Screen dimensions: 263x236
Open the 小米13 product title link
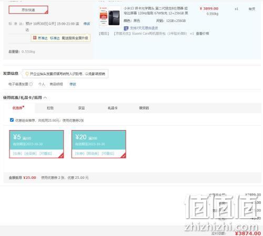156,10
